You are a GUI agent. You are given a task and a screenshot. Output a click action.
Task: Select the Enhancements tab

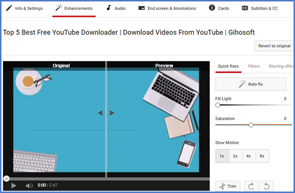click(x=74, y=8)
